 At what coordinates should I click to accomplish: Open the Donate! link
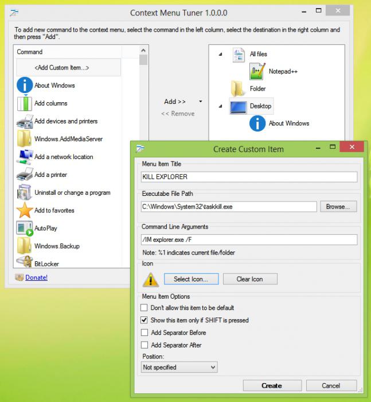tap(36, 277)
